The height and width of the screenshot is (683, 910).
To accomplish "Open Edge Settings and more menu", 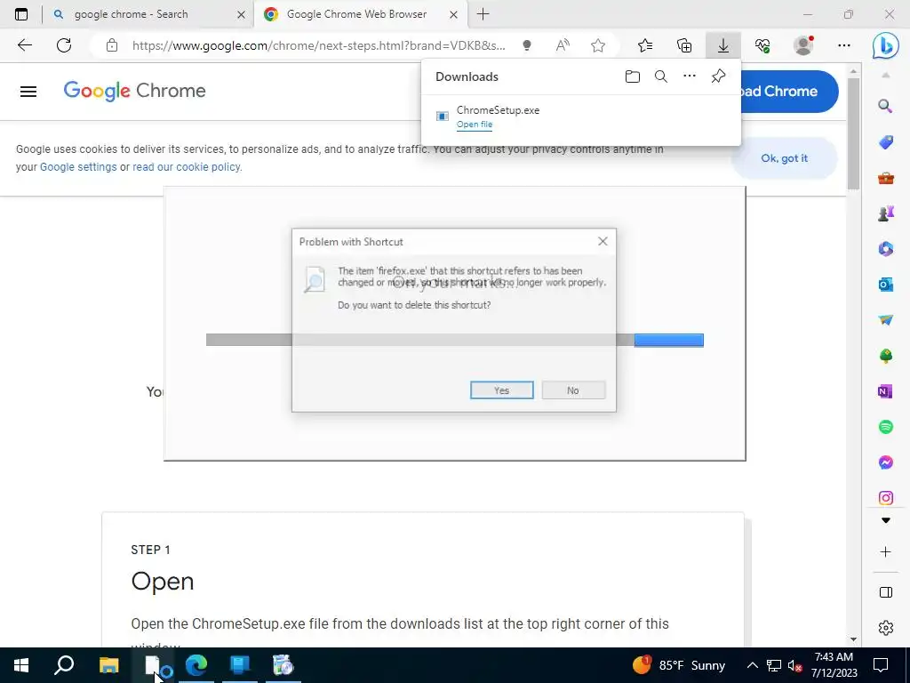I will [x=844, y=45].
